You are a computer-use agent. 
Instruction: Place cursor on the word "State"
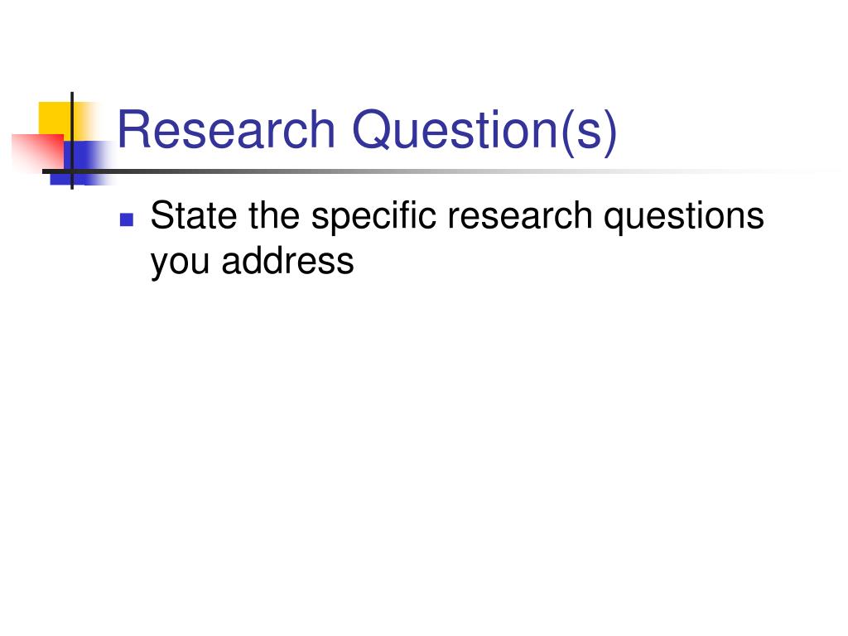click(194, 215)
